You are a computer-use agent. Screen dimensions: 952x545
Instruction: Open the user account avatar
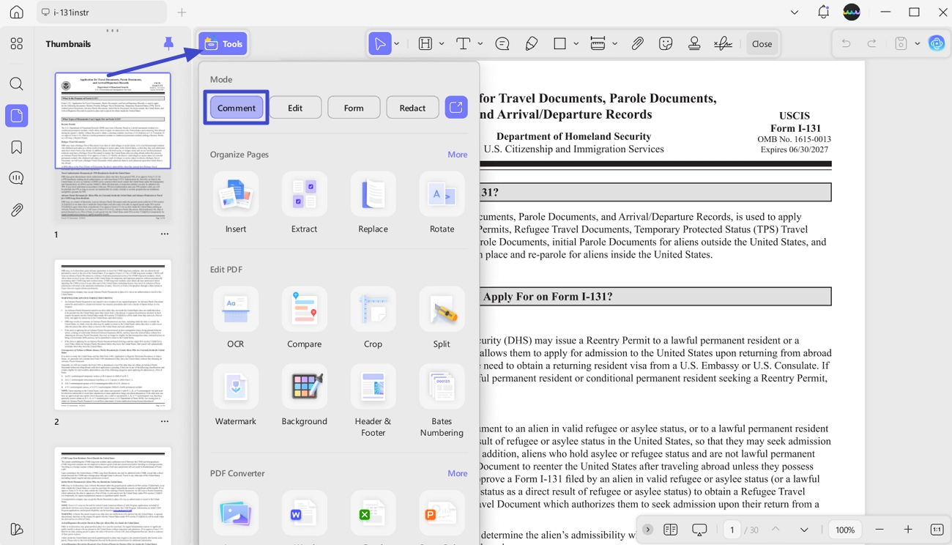coord(852,12)
